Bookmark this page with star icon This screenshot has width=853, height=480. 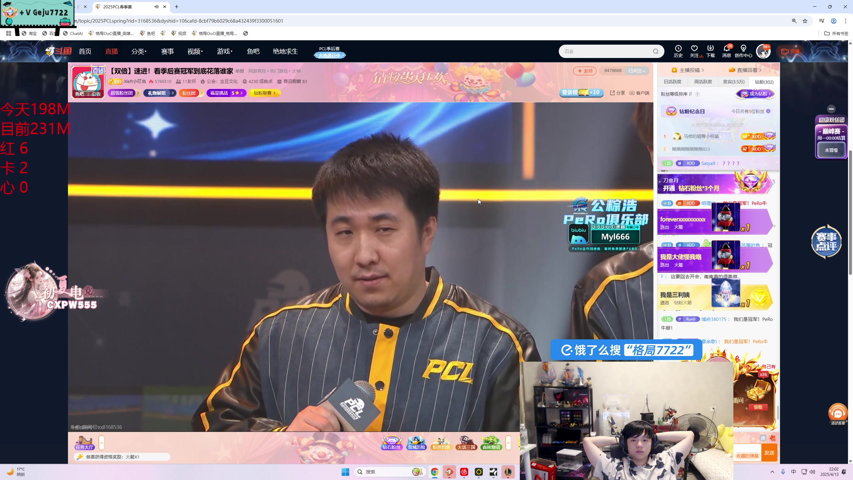805,21
